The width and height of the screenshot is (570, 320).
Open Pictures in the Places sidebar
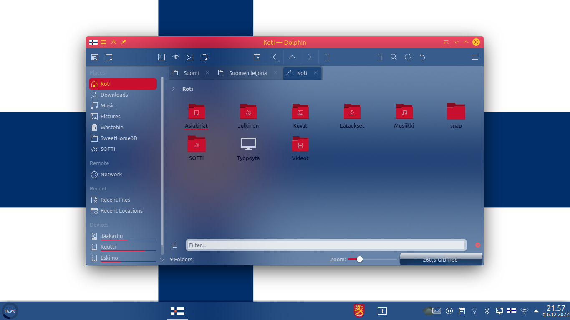coord(123,116)
